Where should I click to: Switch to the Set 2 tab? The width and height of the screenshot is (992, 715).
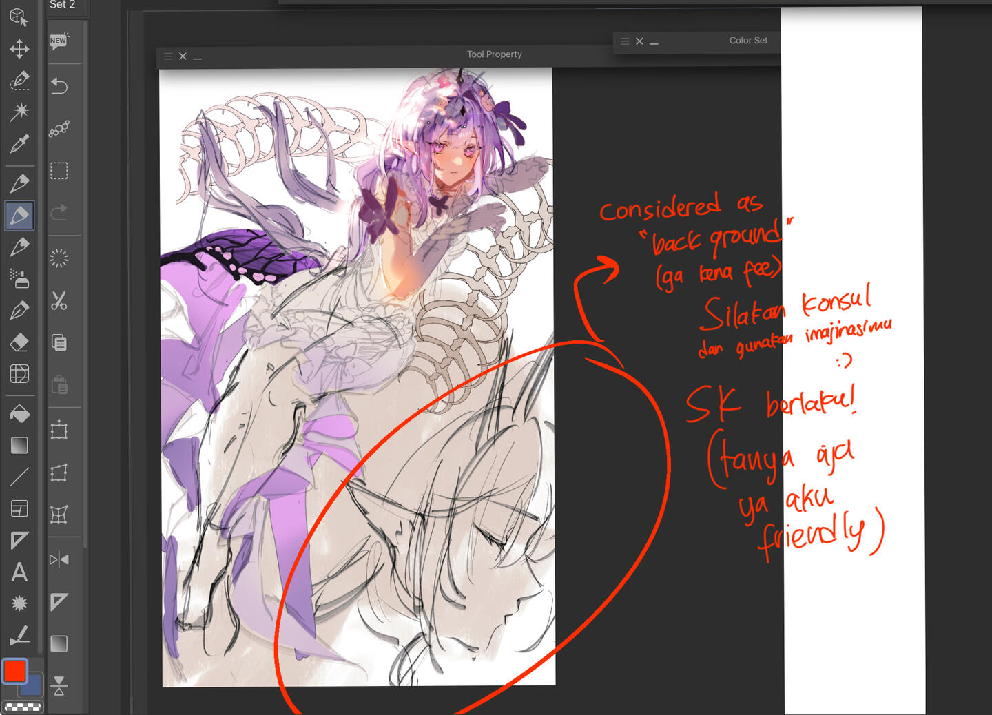[62, 5]
